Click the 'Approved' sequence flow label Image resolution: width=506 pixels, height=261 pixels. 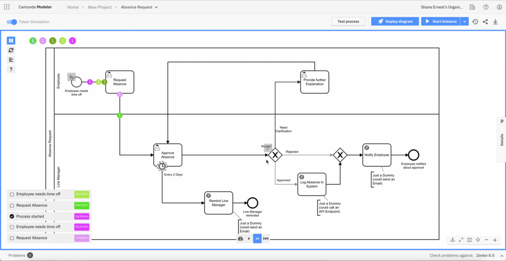[x=284, y=180]
